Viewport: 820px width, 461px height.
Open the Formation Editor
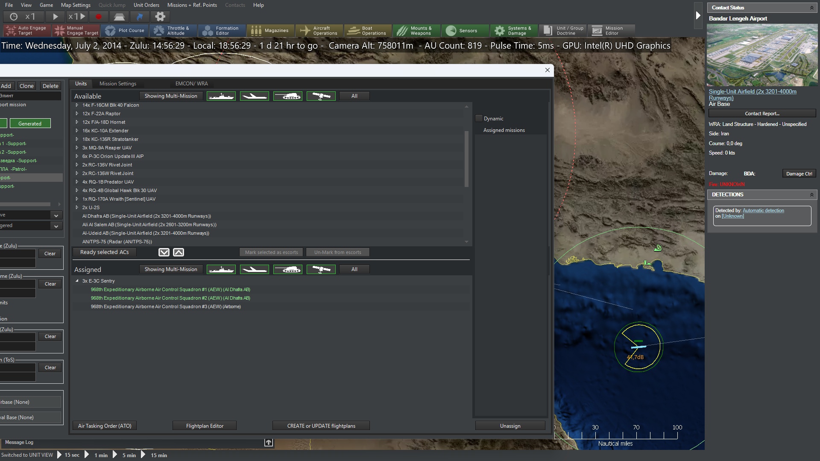[x=222, y=30]
